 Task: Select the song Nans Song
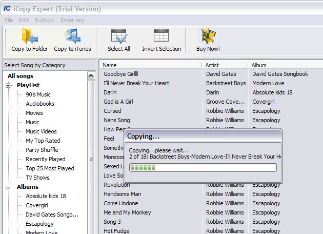point(117,120)
